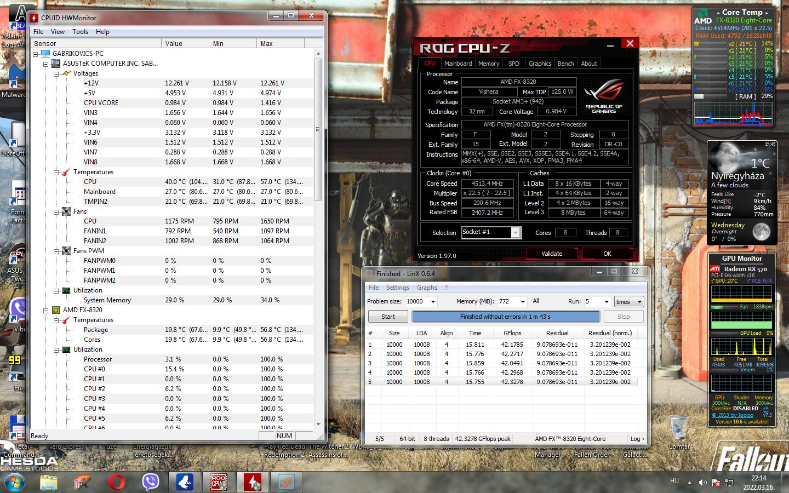Click OK in CPU-Z
Viewport: 789px width, 493px height.
tap(607, 254)
